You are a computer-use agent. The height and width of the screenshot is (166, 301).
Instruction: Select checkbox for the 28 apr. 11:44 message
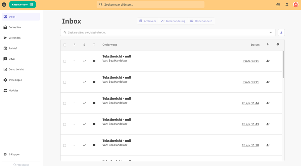[64, 103]
